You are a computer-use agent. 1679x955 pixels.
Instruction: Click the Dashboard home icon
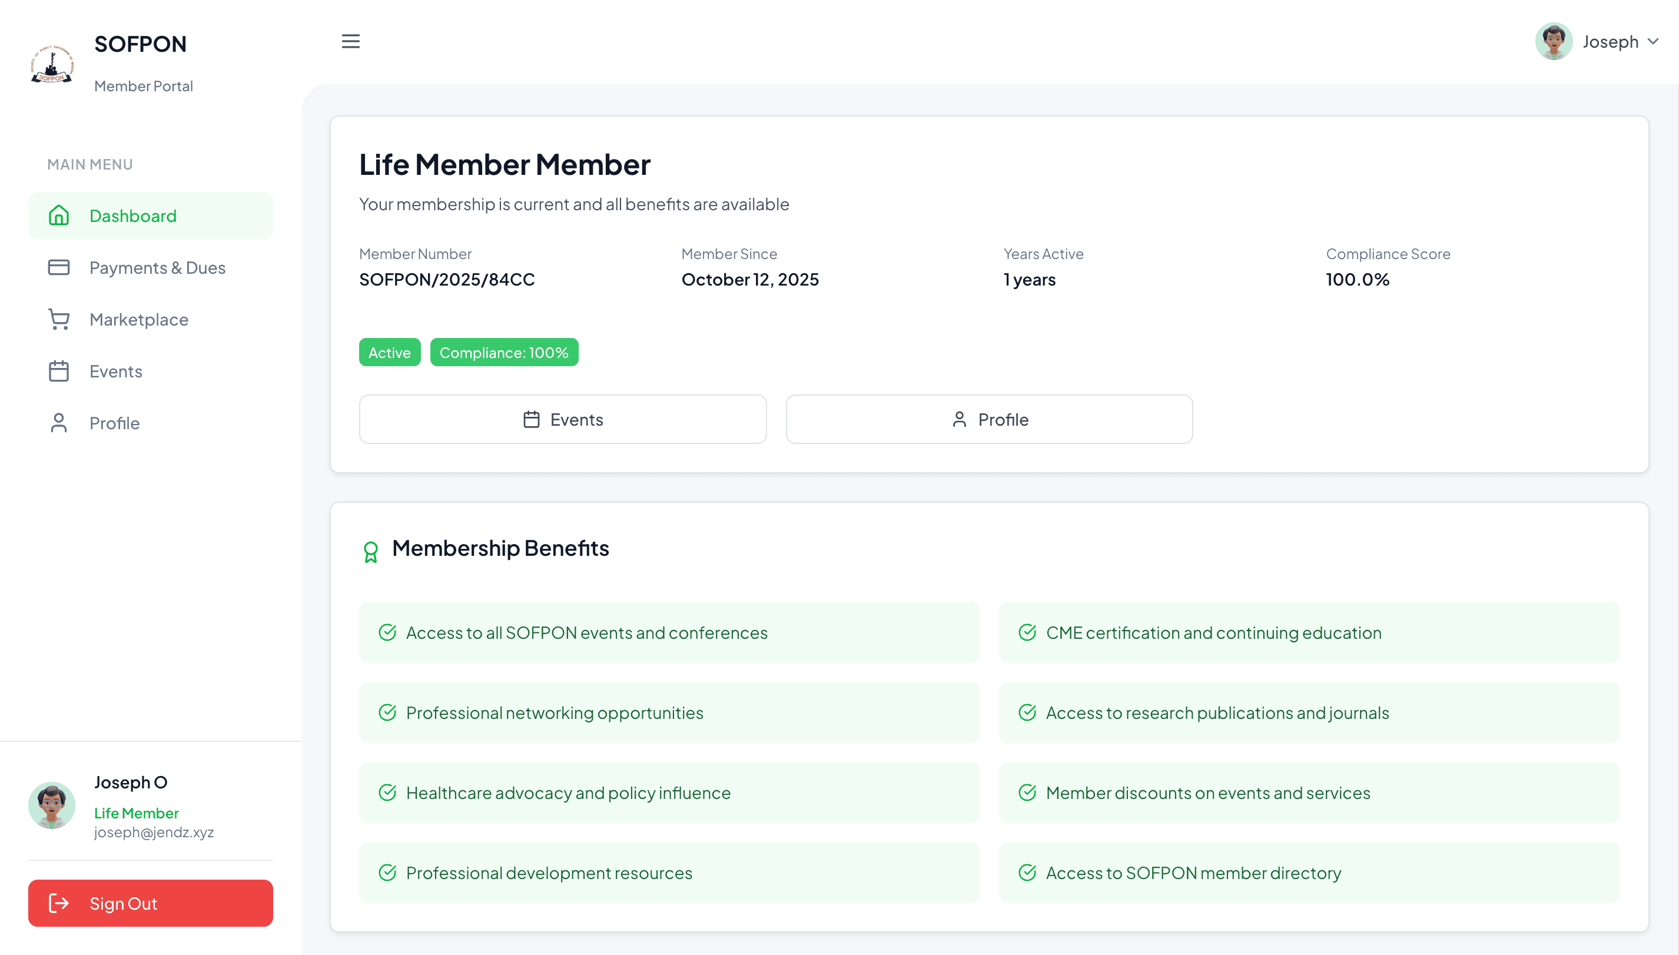click(x=58, y=215)
